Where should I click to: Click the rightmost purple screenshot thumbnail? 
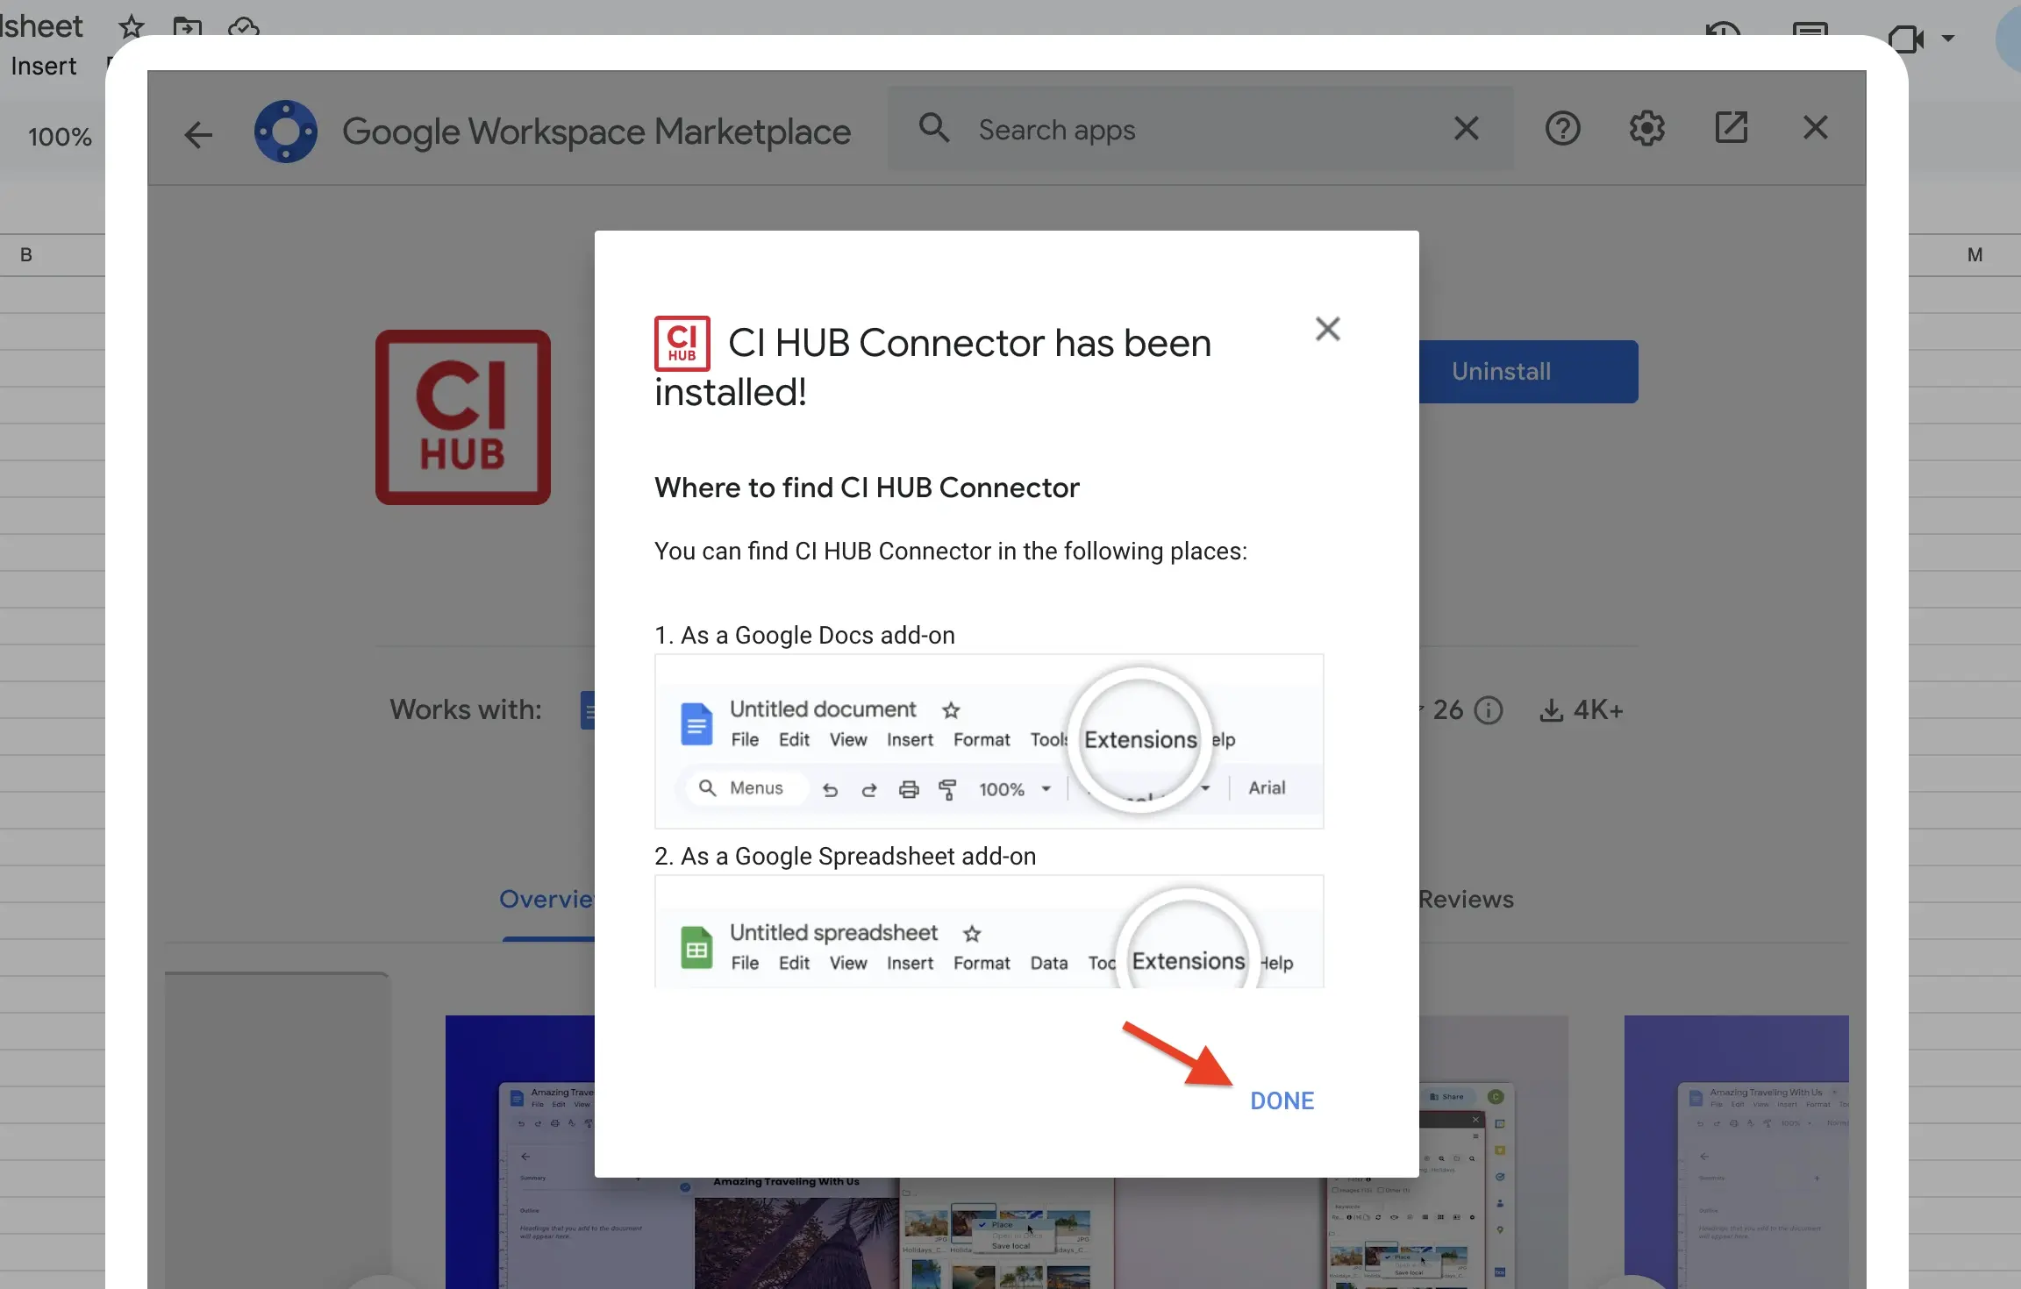click(x=1736, y=1151)
